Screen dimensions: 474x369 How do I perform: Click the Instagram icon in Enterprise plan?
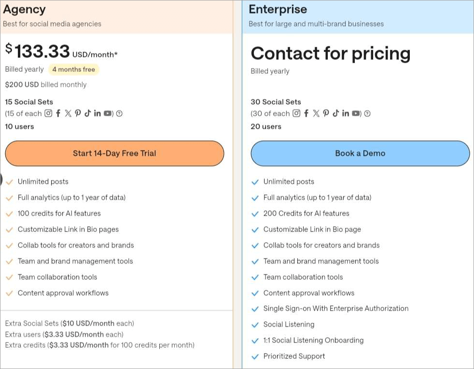[x=296, y=113]
